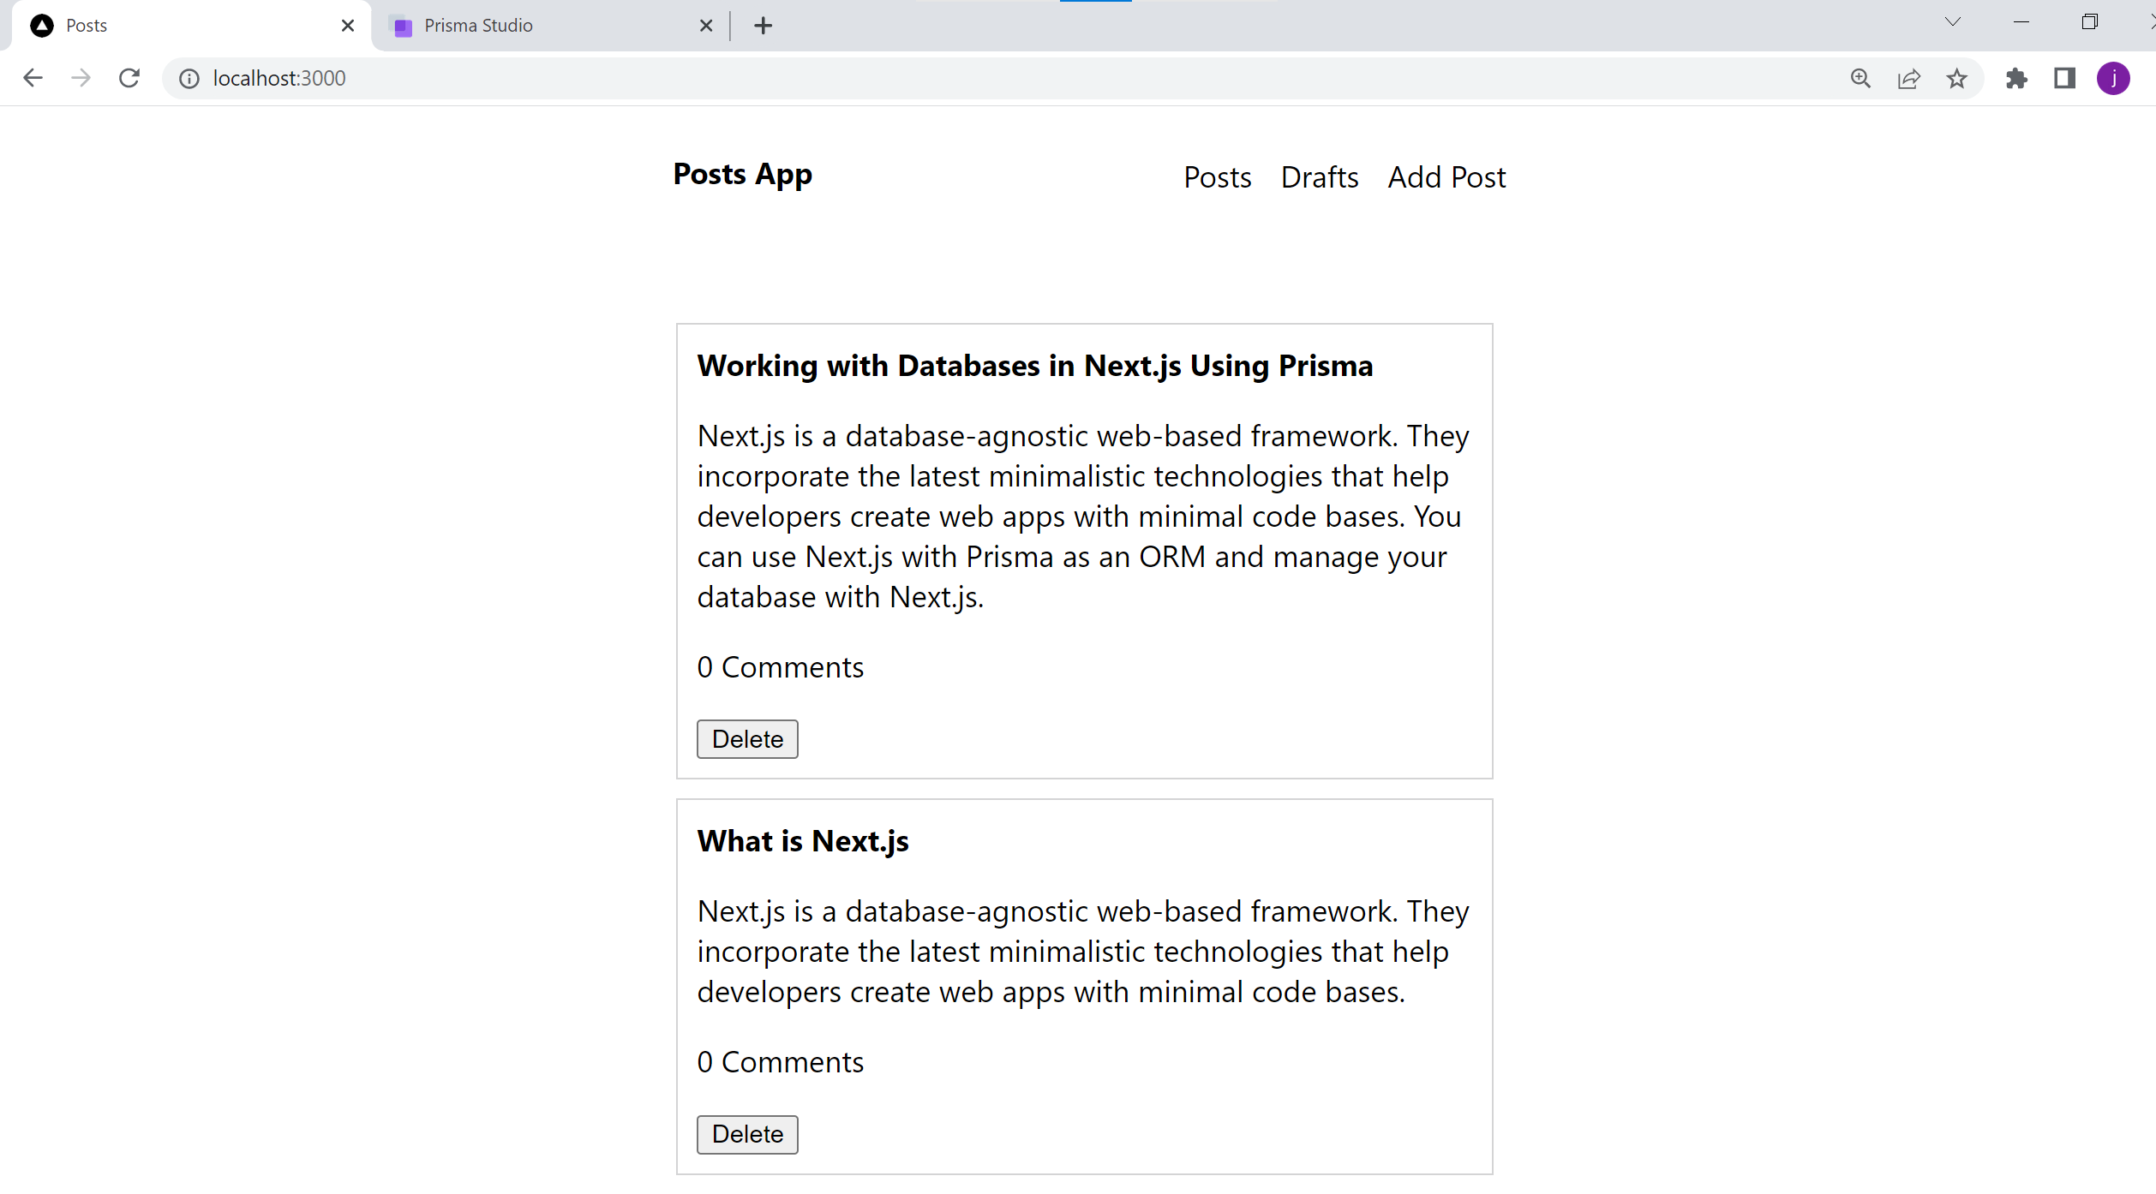Close the Prisma Studio tab
Screen dimensions: 2156x1194
coord(706,26)
